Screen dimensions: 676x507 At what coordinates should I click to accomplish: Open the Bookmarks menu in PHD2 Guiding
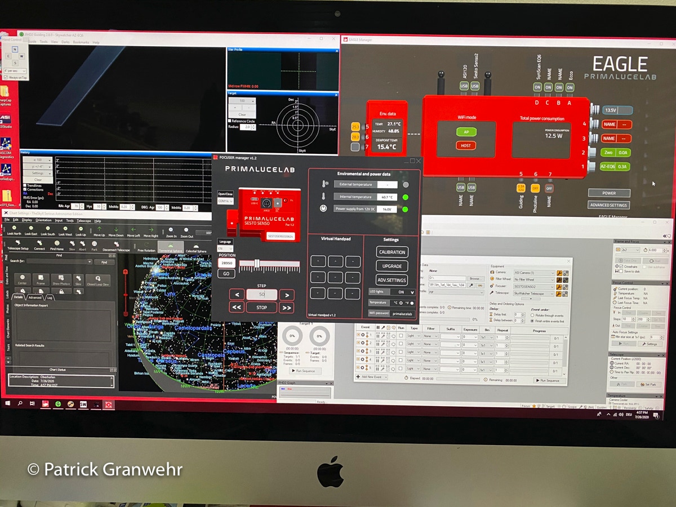pos(81,42)
